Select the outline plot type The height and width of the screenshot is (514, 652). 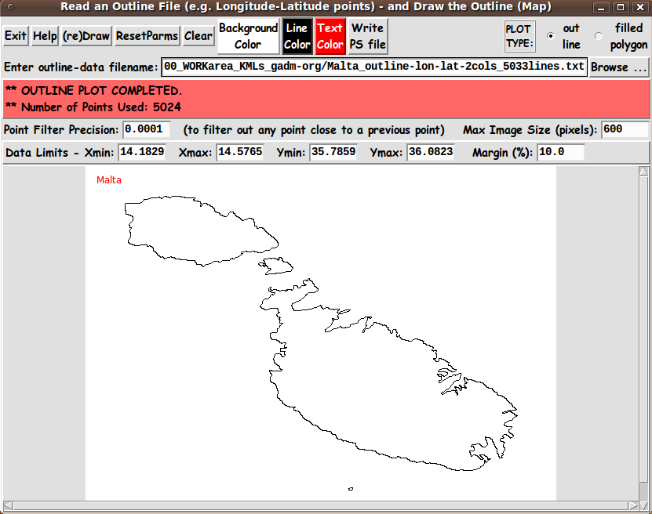click(x=551, y=36)
